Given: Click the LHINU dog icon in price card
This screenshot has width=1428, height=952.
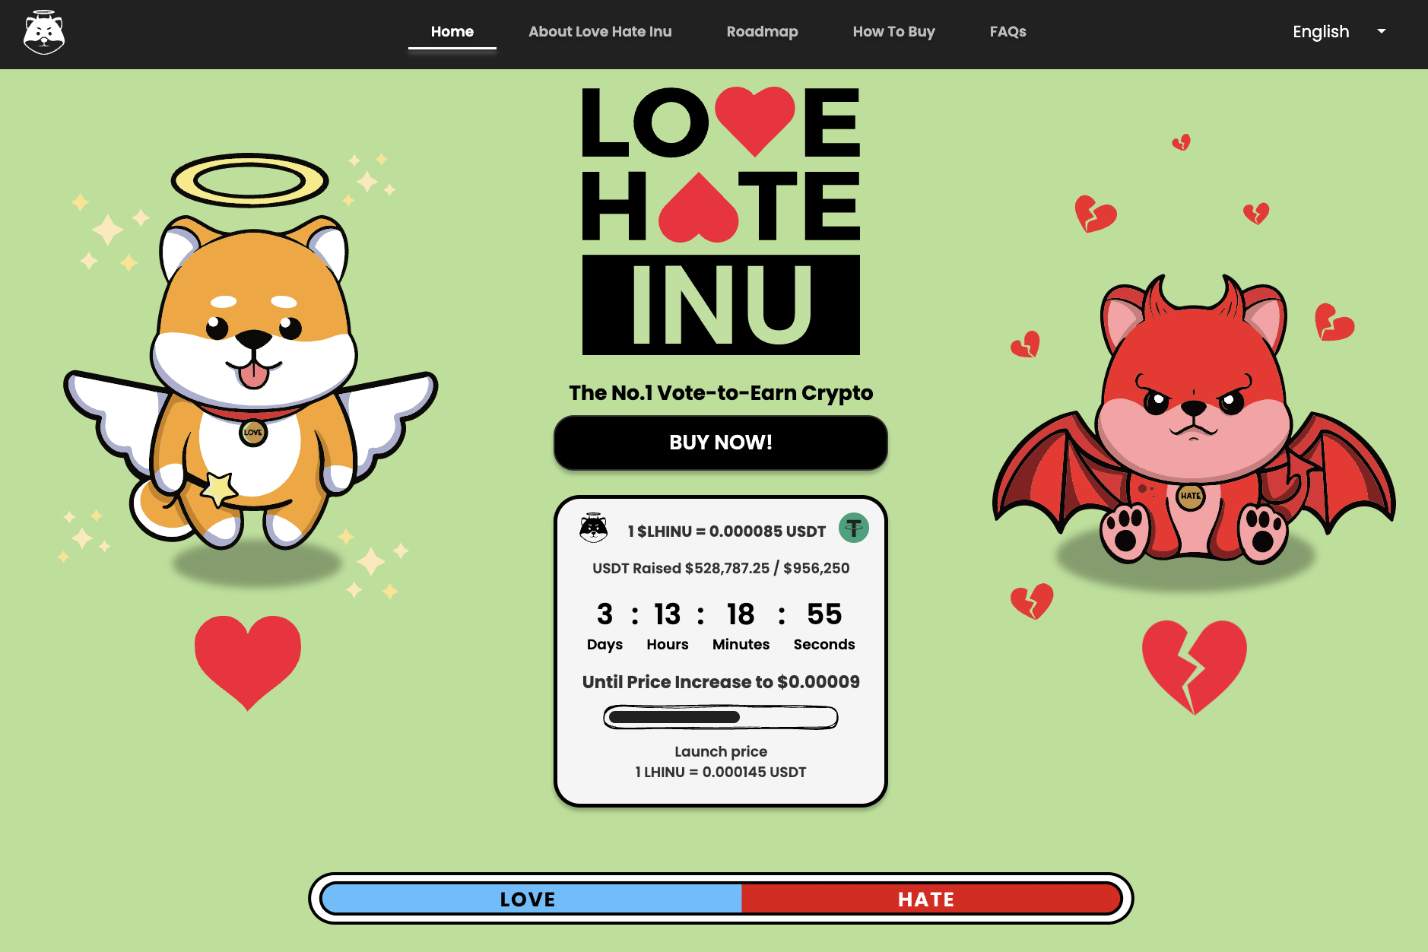Looking at the screenshot, I should [x=594, y=528].
